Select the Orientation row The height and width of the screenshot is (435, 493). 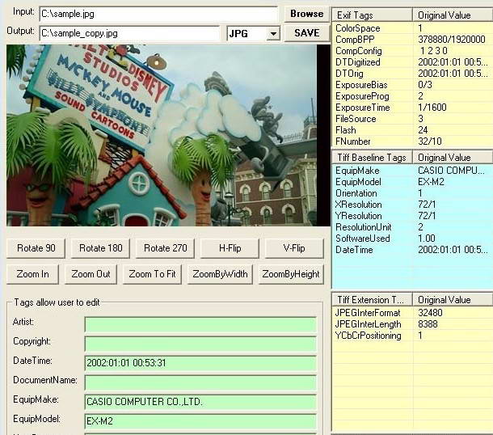412,193
